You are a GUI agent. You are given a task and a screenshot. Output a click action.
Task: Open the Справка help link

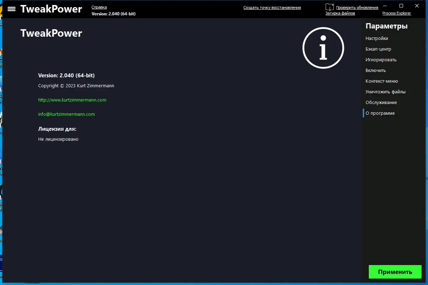click(x=99, y=7)
